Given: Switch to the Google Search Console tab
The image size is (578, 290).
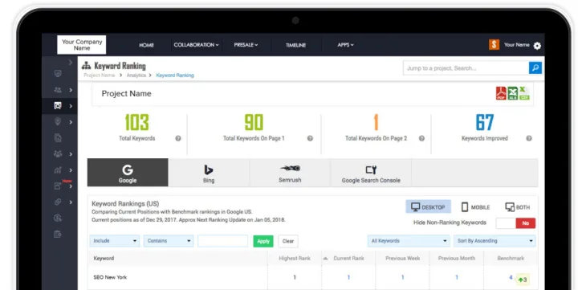Looking at the screenshot, I should point(371,173).
